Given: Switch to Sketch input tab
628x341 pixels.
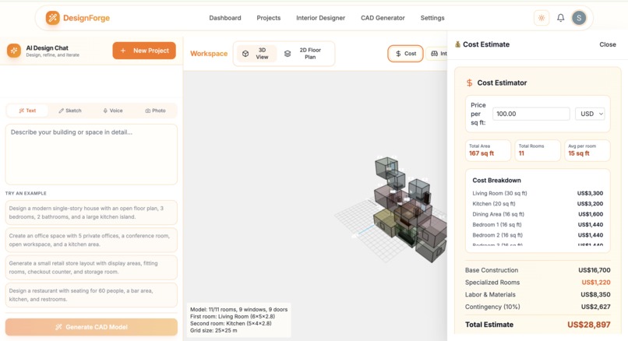Looking at the screenshot, I should [x=70, y=111].
